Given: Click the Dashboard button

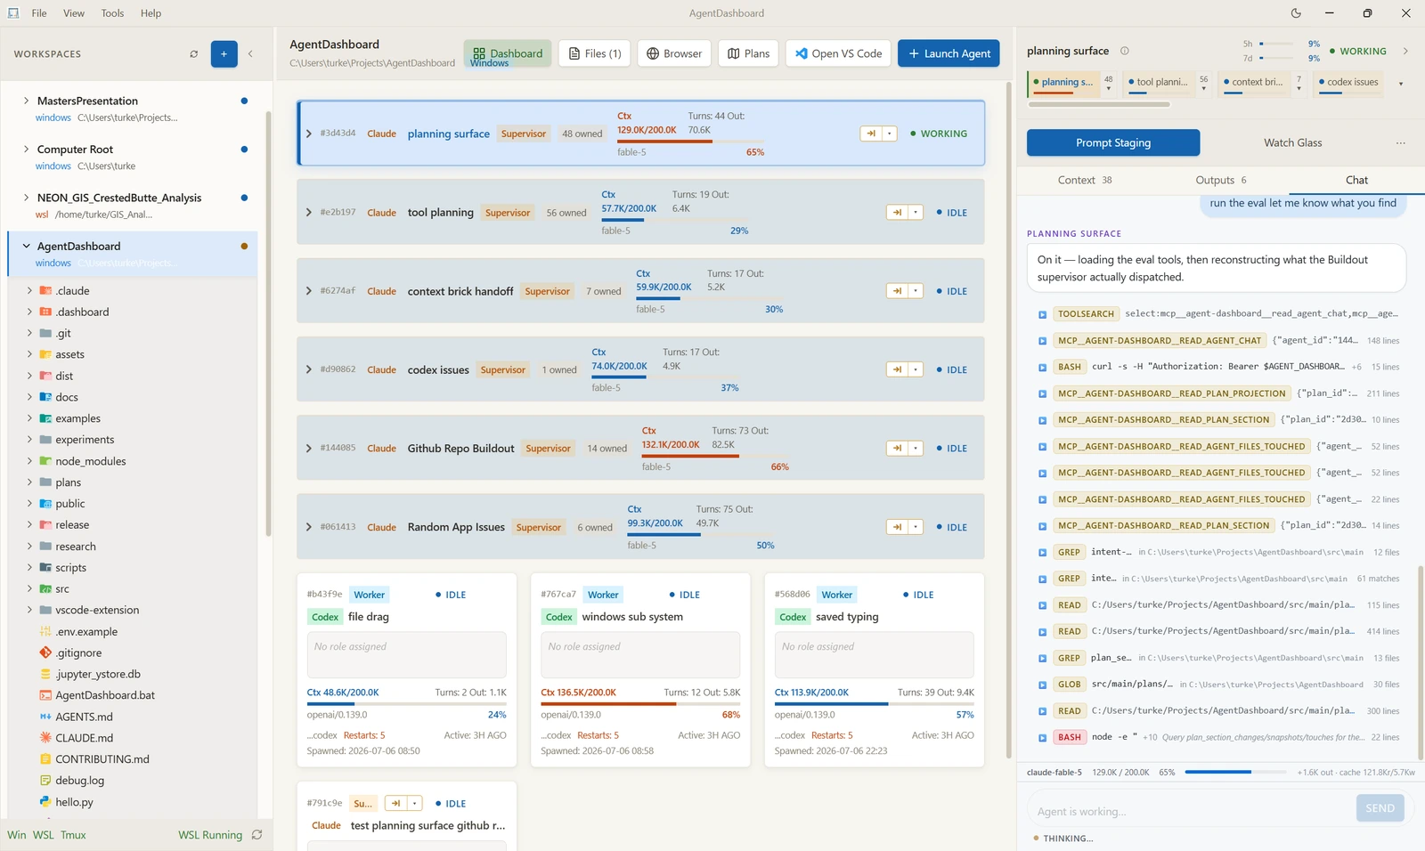Looking at the screenshot, I should [508, 53].
